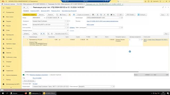Check the Документ подписан checkbox
This screenshot has height=95, width=170.
pos(49,75)
